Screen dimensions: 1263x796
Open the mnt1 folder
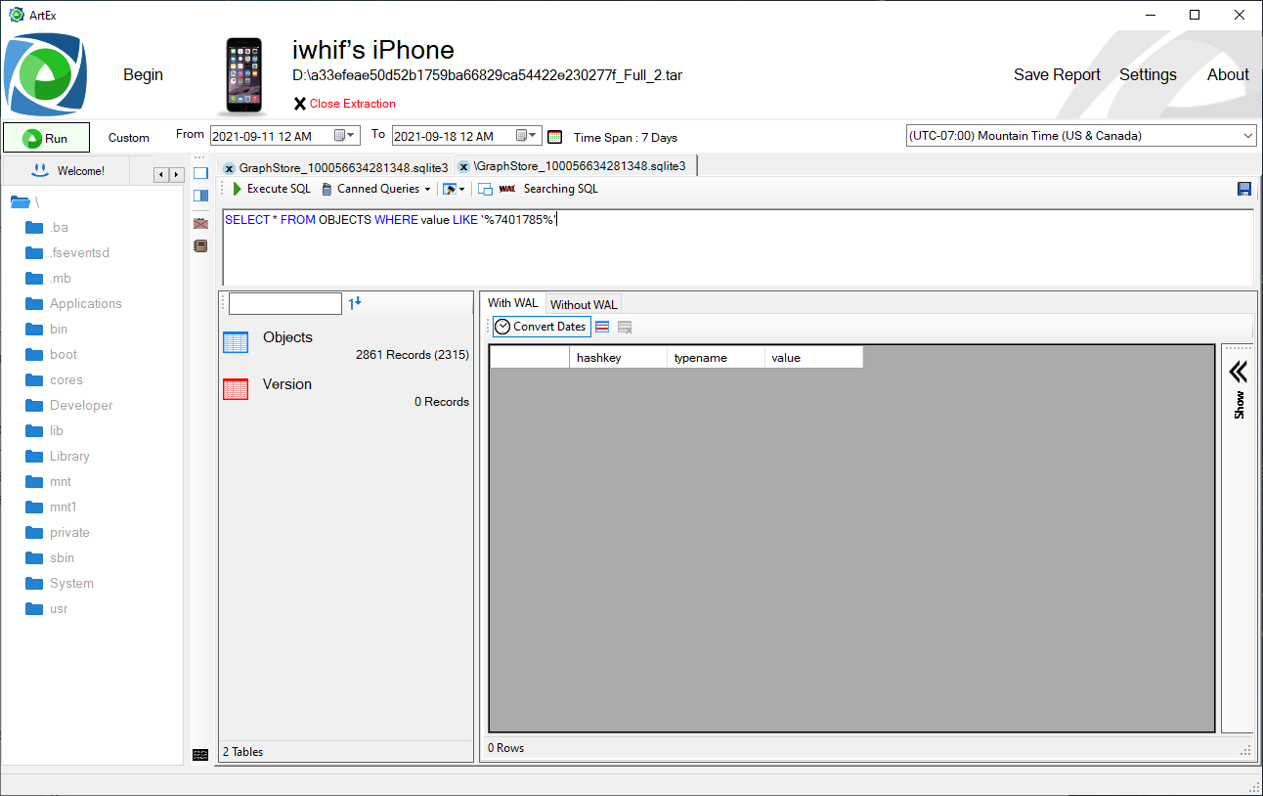click(51, 508)
